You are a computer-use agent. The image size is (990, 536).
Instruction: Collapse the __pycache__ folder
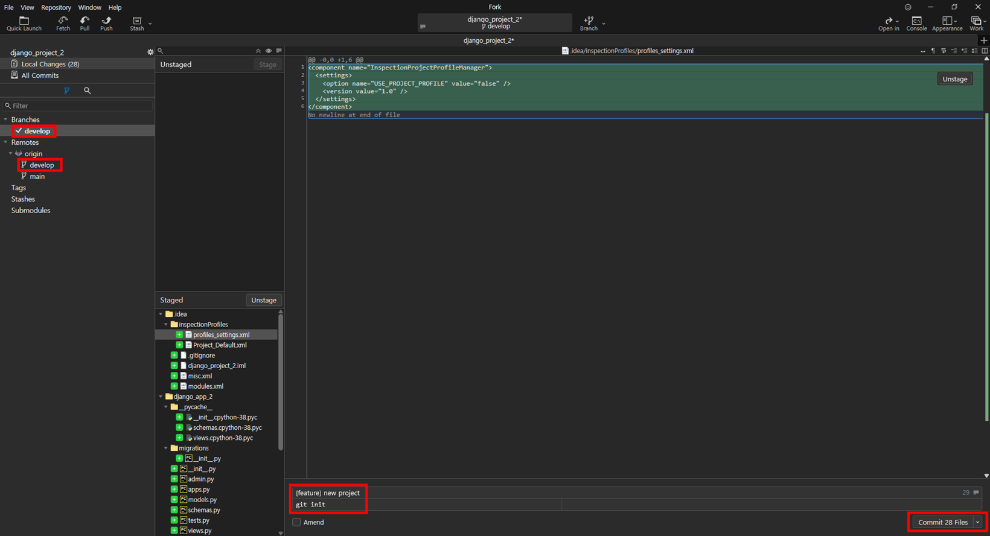166,407
